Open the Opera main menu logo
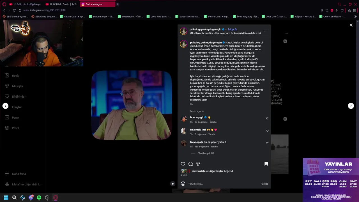 [x=4, y=4]
